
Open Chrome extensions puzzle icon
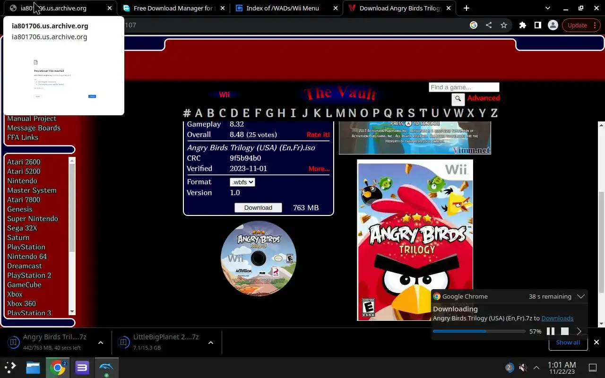[522, 26]
